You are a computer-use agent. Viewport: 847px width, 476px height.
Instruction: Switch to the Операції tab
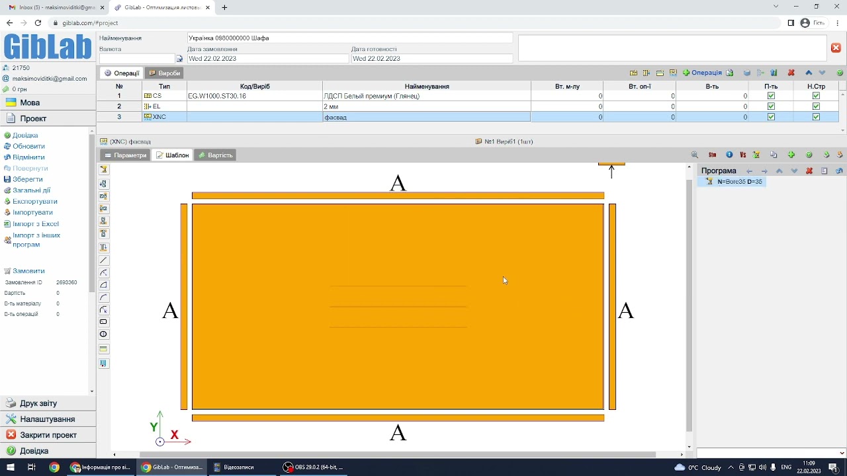(x=122, y=73)
